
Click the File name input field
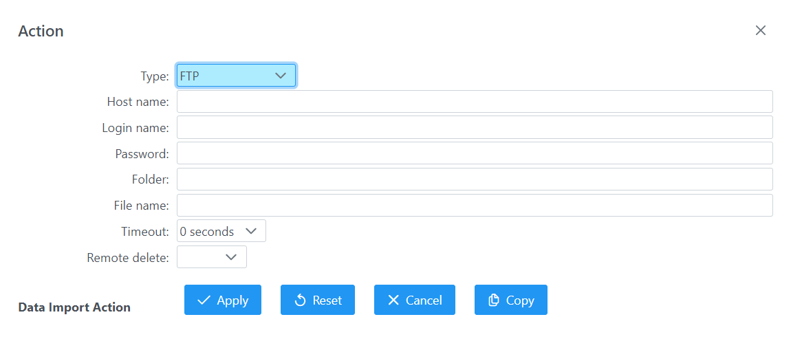click(475, 206)
